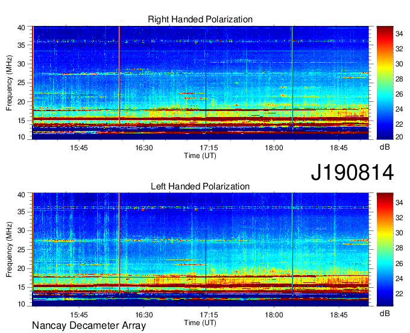Click the 15:45 tick under Right Handed plot
Screen dimensions: 410x333
(79, 148)
